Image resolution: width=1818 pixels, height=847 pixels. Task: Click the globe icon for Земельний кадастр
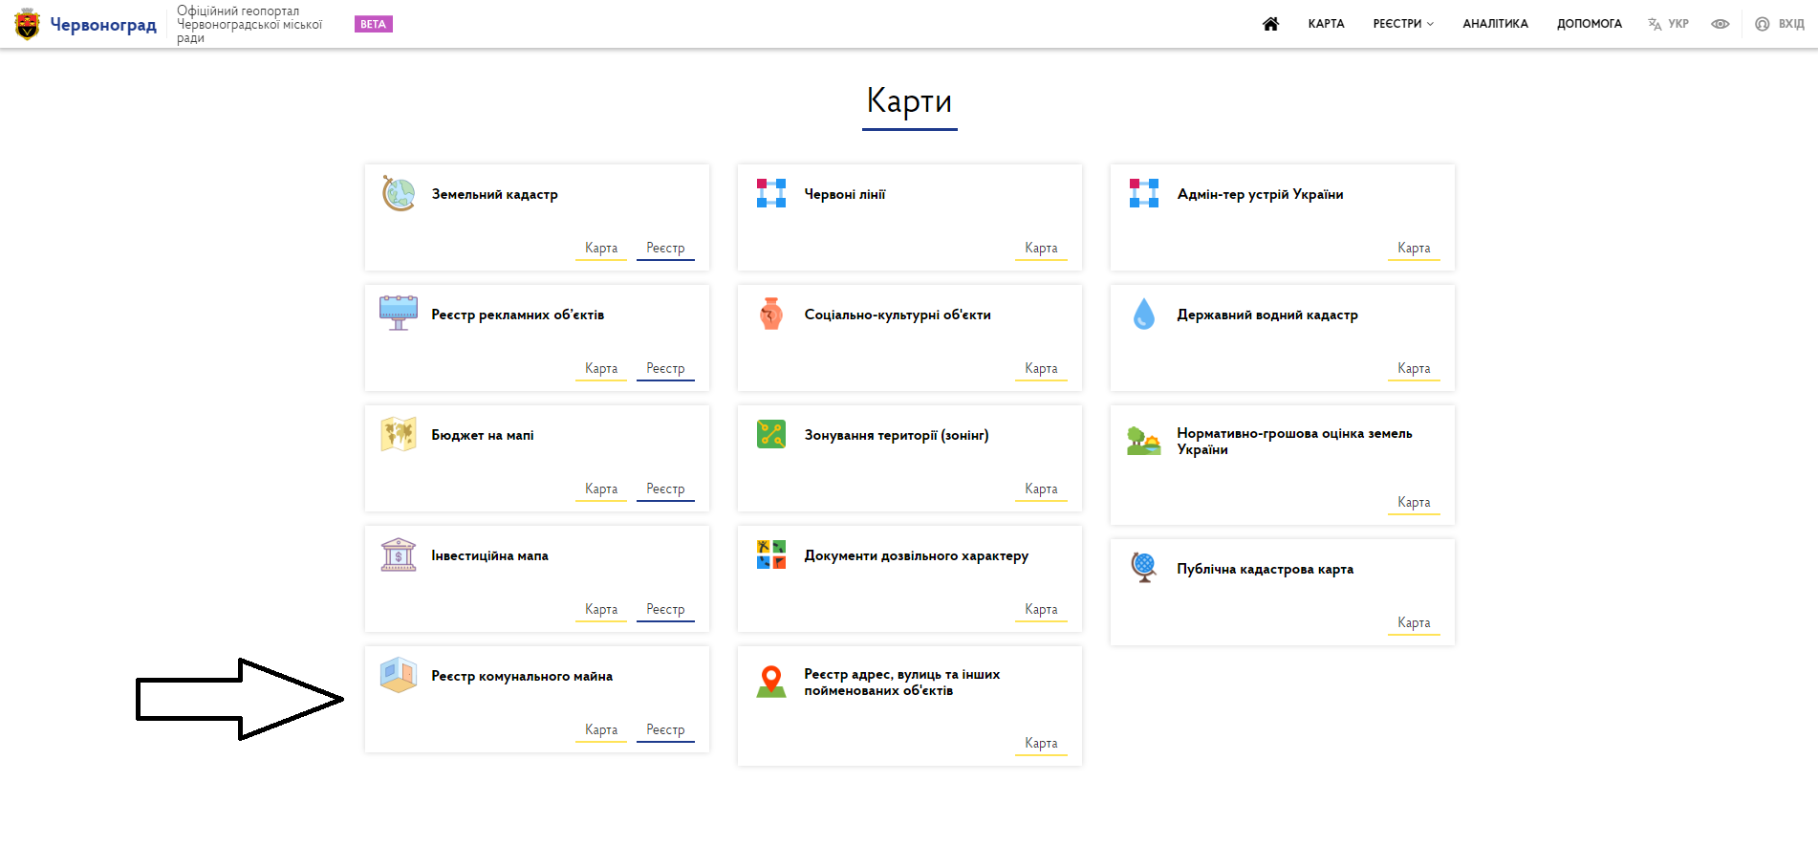(x=399, y=193)
